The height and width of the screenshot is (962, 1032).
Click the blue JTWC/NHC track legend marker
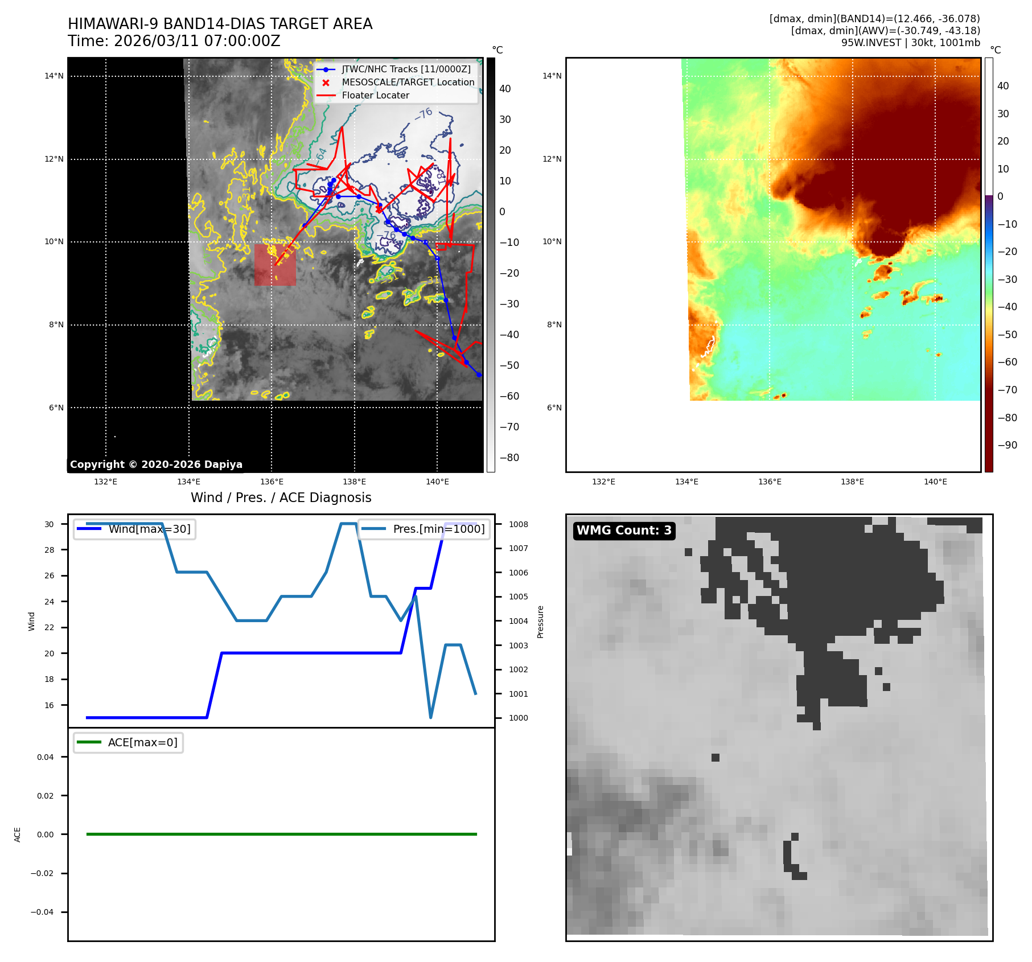pyautogui.click(x=326, y=69)
